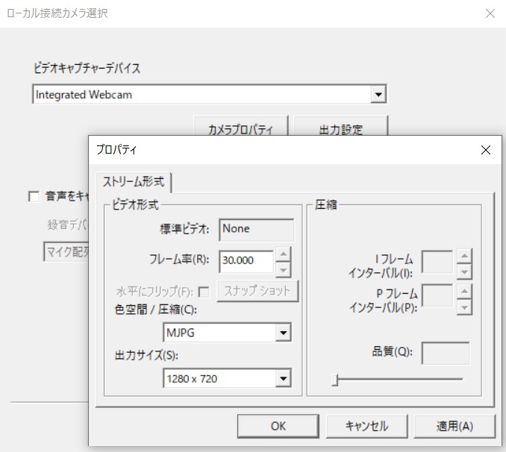Click the I フレーム interval field
The width and height of the screenshot is (506, 452).
437,262
